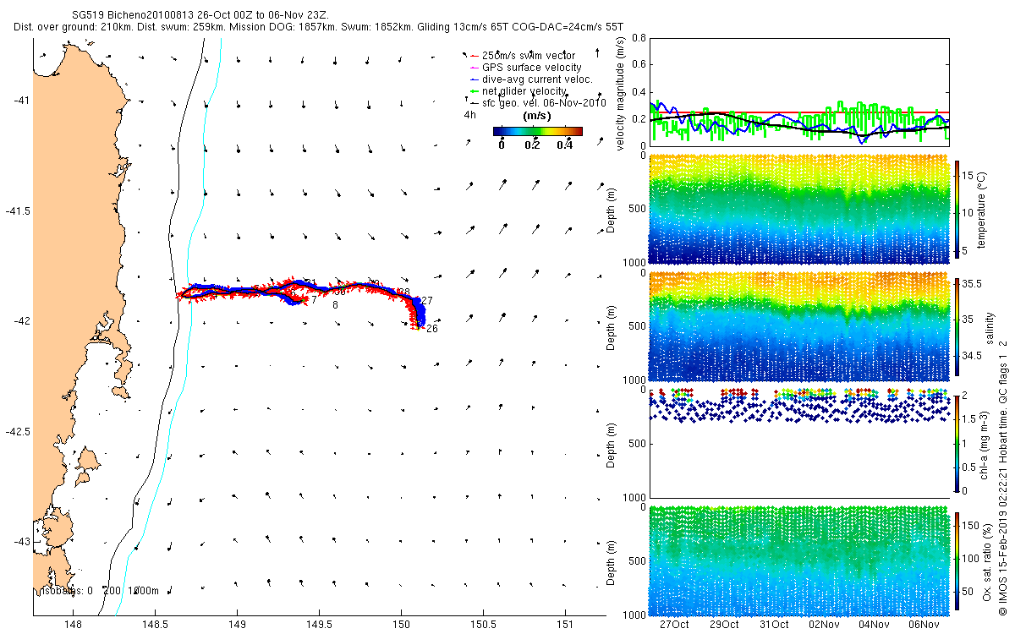
Task: Click the '-41' latitude tick label
Action: (22, 101)
